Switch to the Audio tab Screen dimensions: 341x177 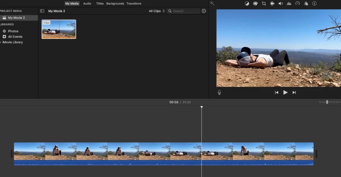[87, 3]
